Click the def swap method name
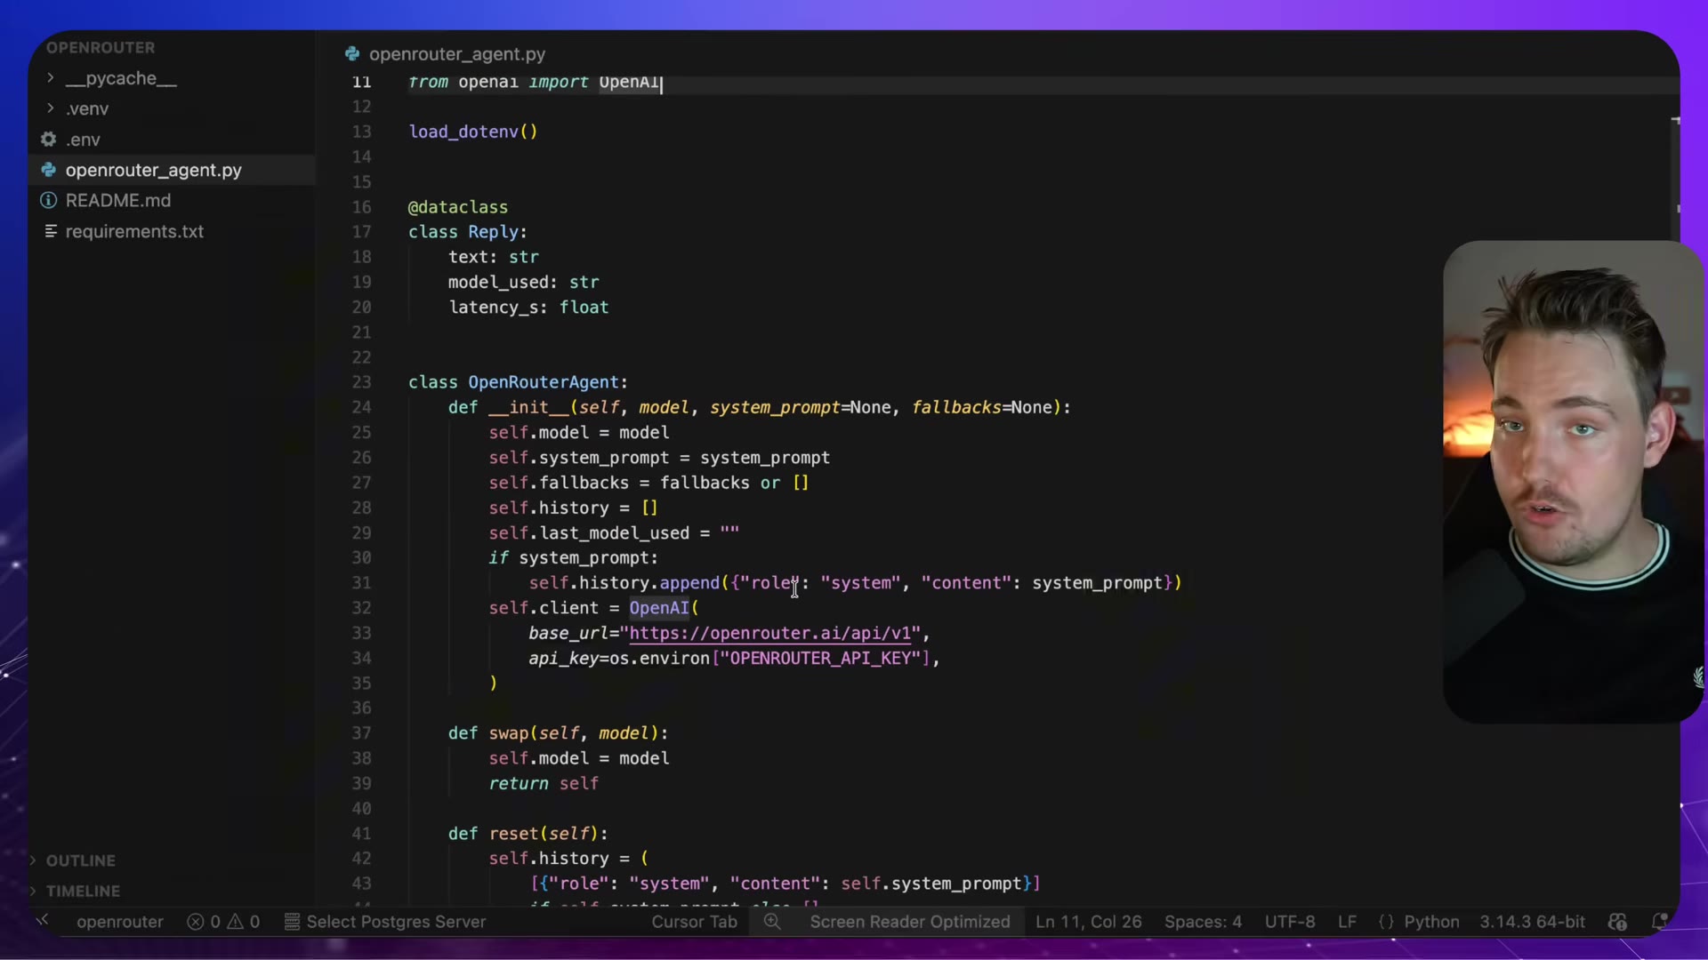 click(509, 733)
